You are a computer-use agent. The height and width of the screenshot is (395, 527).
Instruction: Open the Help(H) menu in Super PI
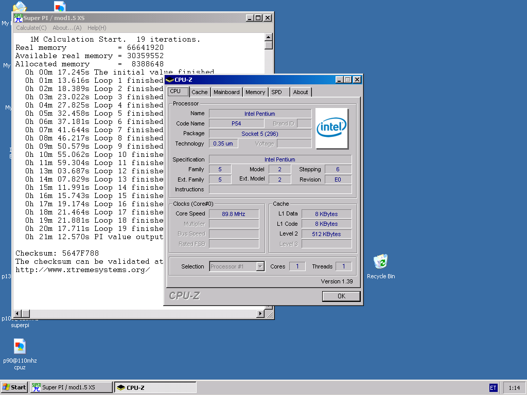[x=97, y=28]
